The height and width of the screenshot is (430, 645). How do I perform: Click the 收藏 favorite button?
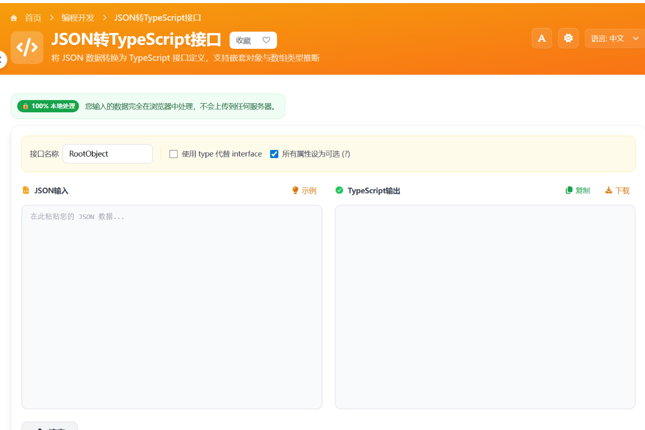click(x=253, y=40)
